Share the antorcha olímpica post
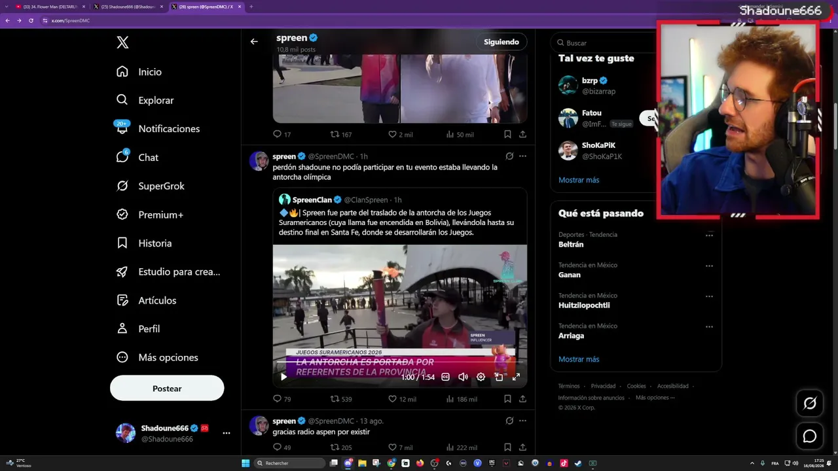Viewport: 838px width, 471px height. [522, 398]
